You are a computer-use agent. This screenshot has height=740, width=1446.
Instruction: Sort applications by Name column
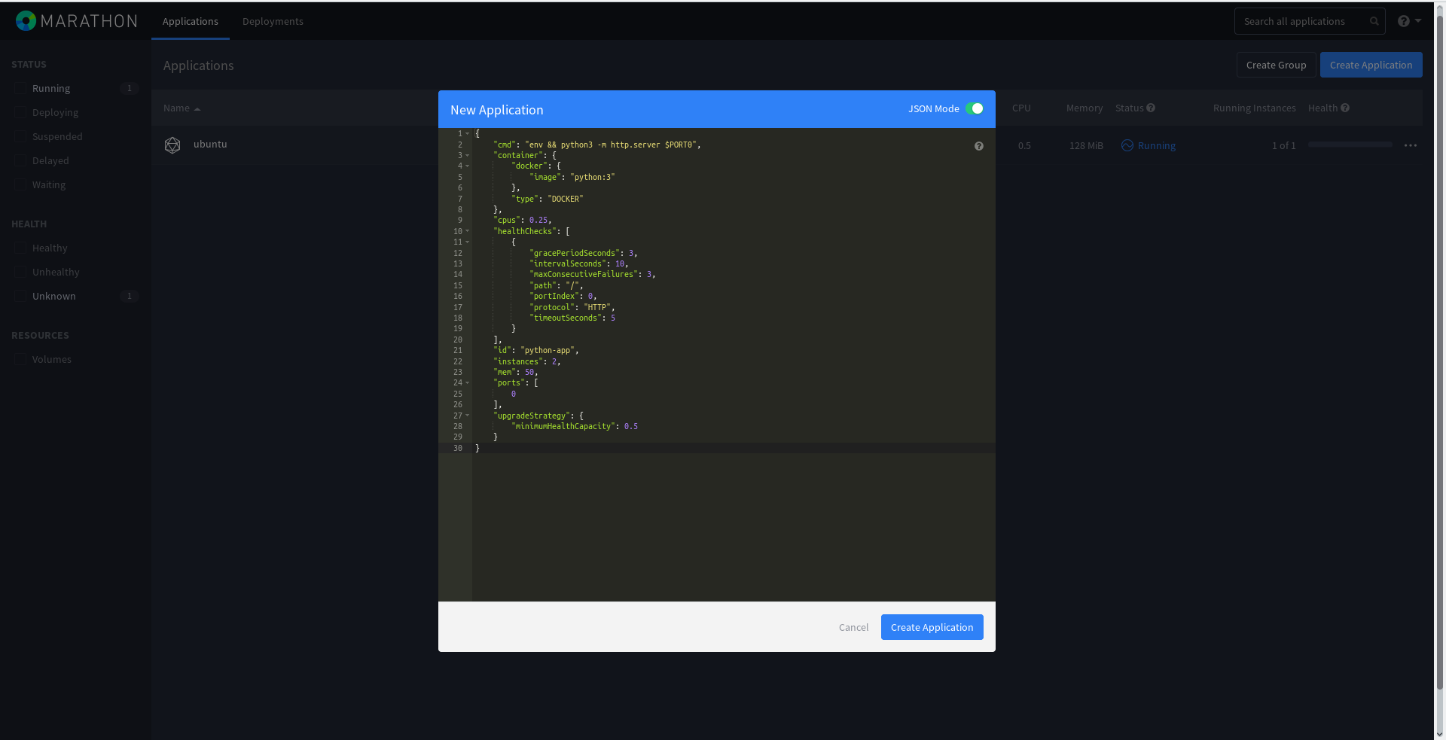point(182,108)
